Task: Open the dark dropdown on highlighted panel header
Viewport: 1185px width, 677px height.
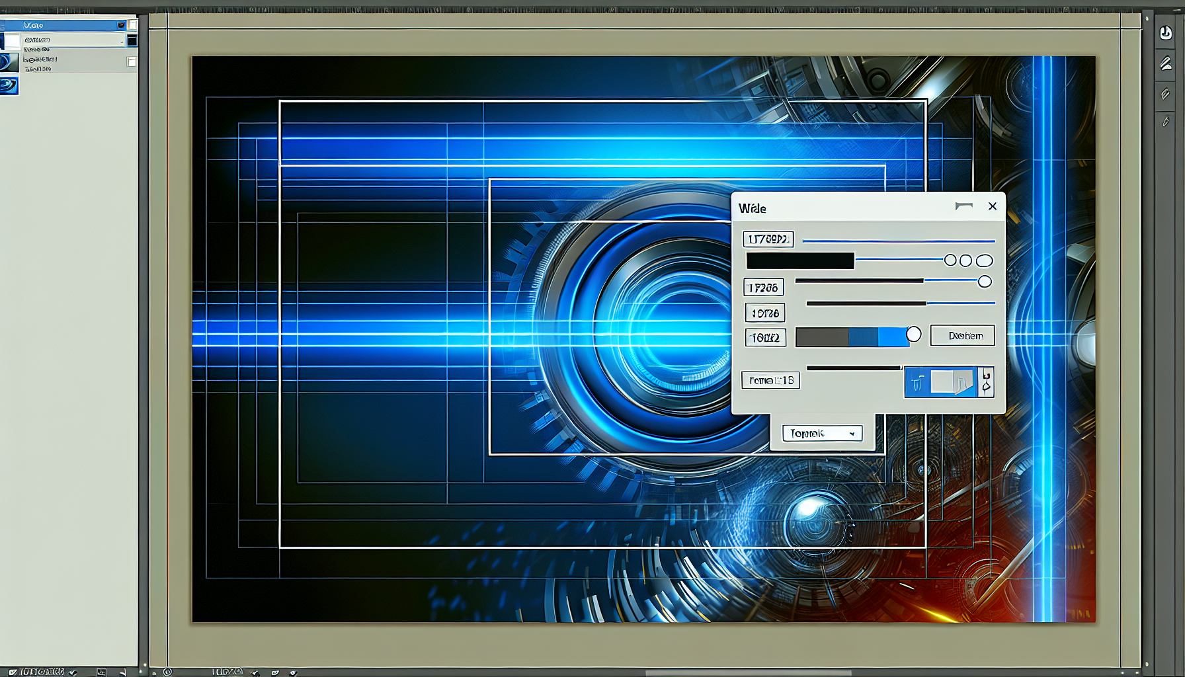Action: click(x=121, y=25)
